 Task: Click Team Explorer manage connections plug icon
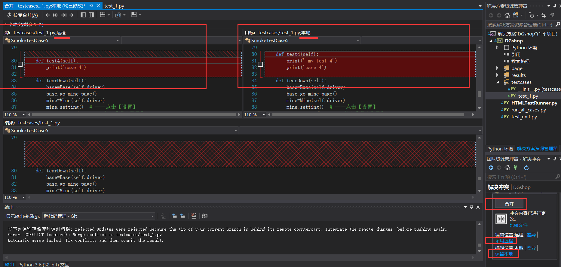515,168
